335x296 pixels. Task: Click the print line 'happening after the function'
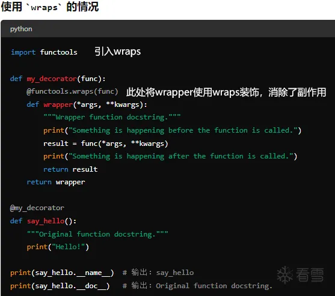[170, 156]
